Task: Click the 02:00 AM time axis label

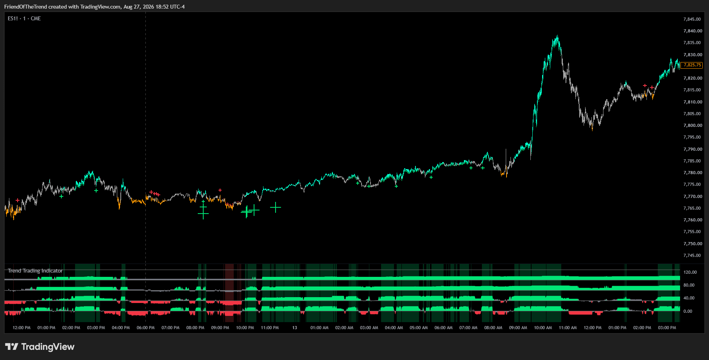Action: [x=344, y=328]
